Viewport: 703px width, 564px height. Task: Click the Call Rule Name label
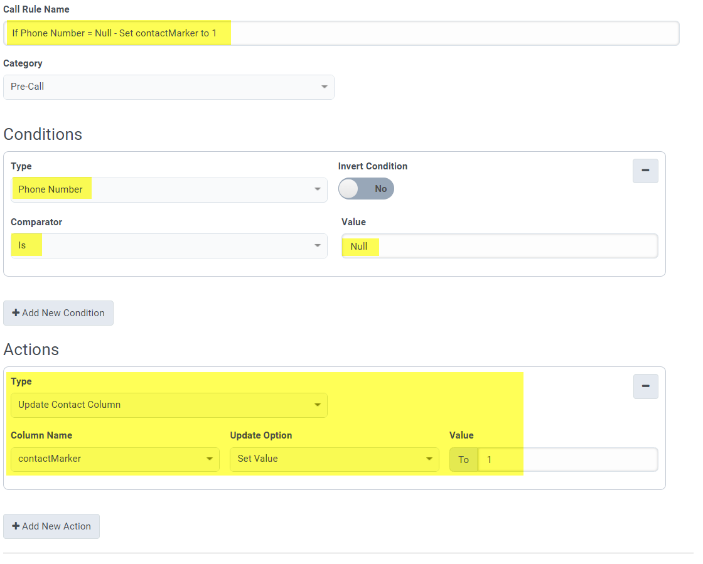36,9
